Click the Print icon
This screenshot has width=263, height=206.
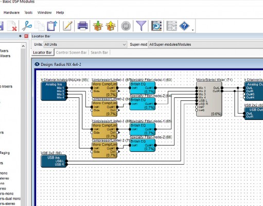pos(83,26)
